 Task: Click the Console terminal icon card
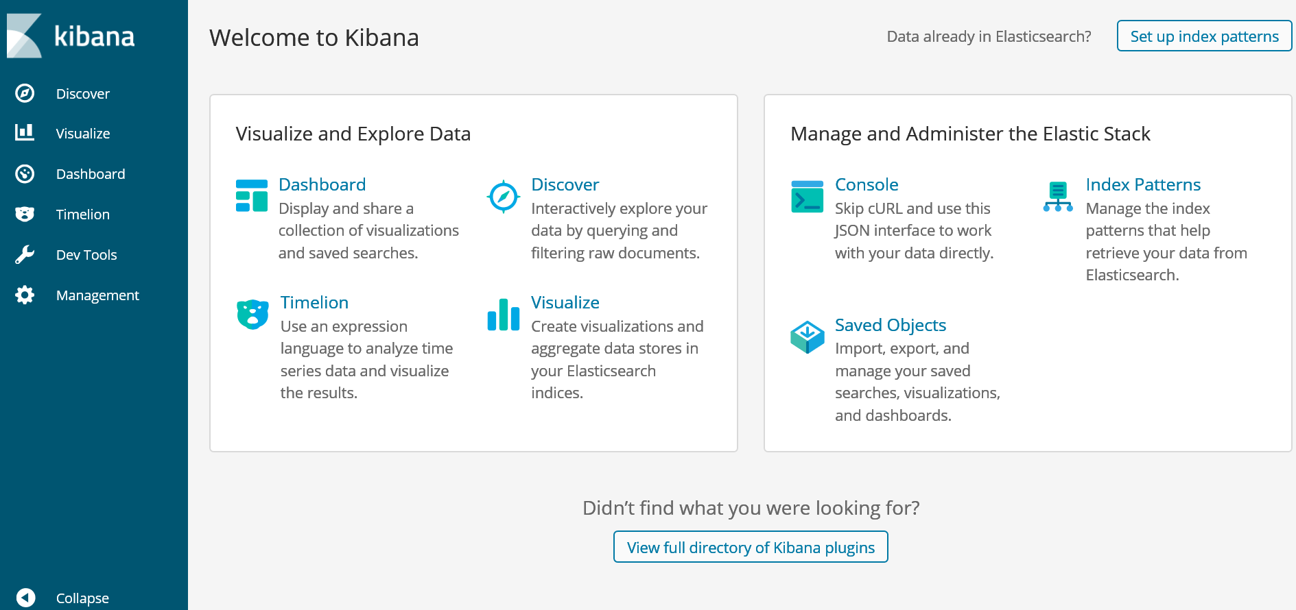[807, 197]
